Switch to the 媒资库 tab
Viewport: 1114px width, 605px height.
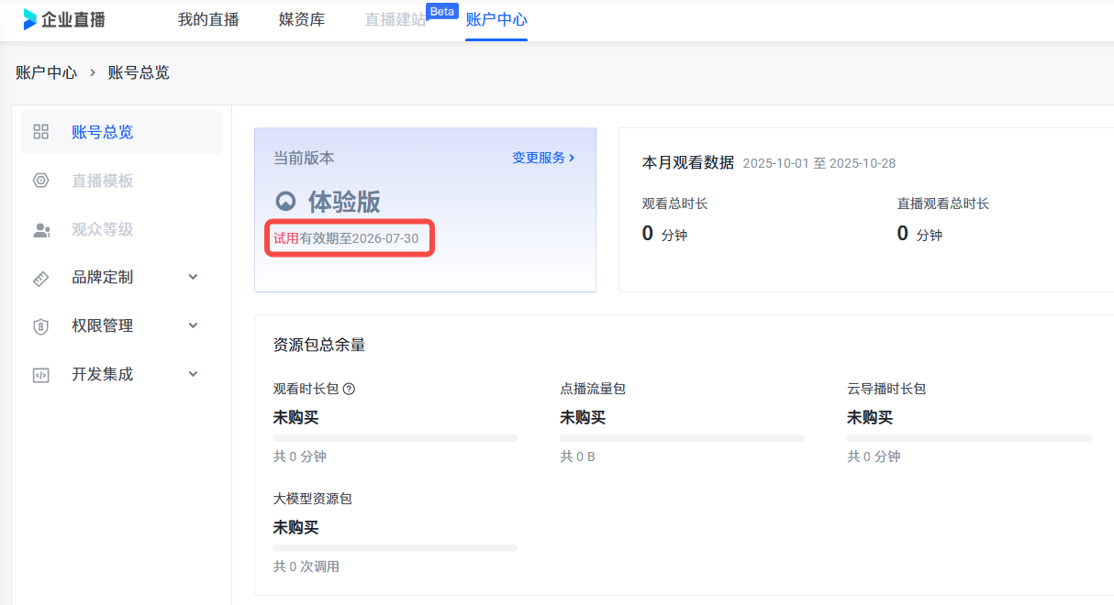pyautogui.click(x=302, y=19)
